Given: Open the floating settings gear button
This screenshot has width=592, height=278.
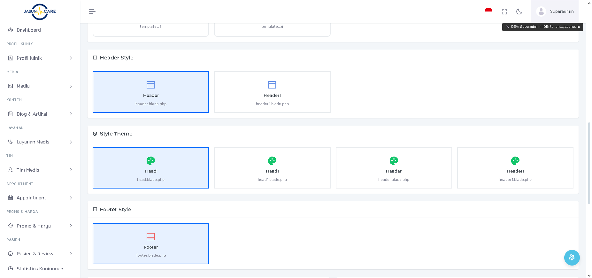Looking at the screenshot, I should point(572,258).
